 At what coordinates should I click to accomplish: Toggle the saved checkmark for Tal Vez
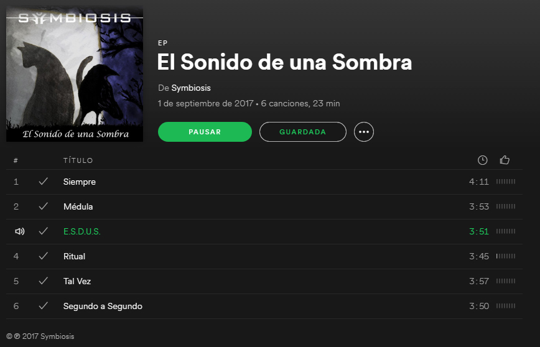click(43, 280)
